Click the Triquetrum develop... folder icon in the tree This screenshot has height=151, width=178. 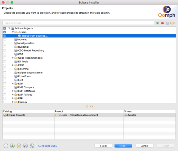20,36
